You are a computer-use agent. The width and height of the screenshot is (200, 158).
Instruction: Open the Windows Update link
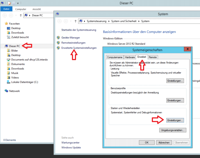tap(71, 148)
